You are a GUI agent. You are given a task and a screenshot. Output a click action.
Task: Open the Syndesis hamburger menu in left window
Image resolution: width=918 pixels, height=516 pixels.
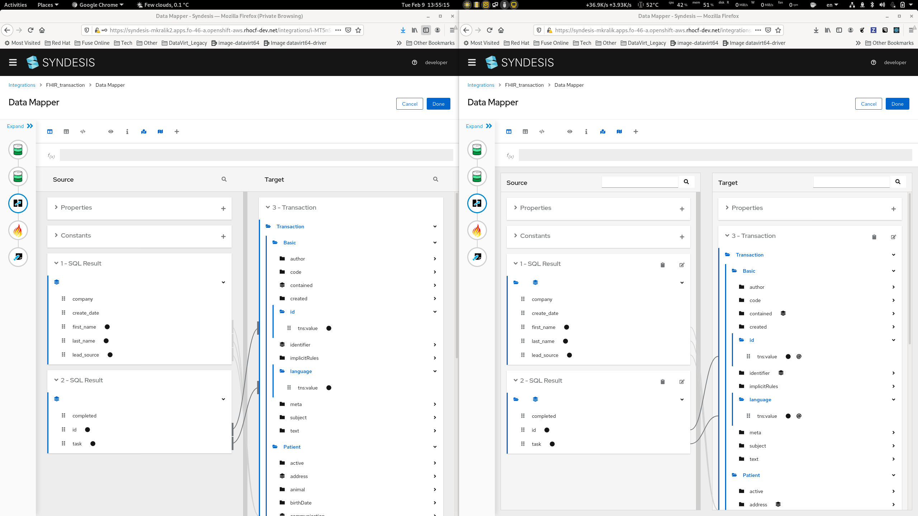pos(13,62)
